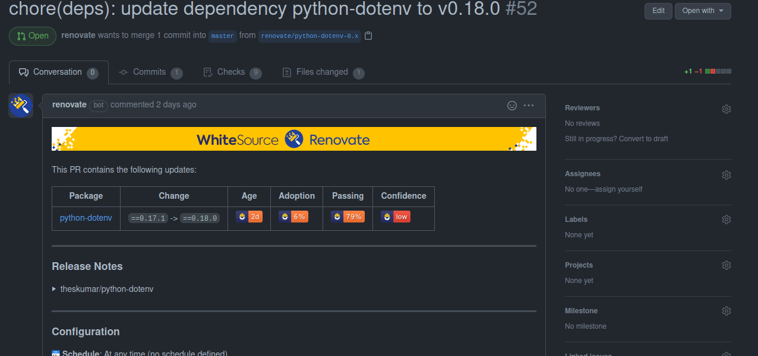
Task: Open Milestone gear settings
Action: click(x=726, y=311)
